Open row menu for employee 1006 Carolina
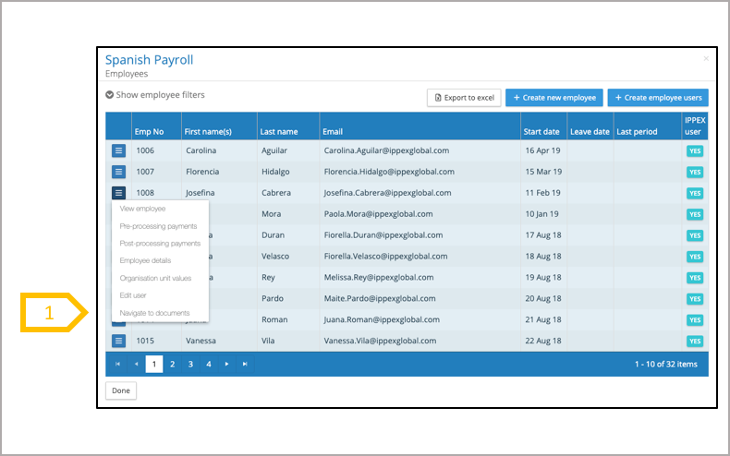730x456 pixels. [x=118, y=150]
